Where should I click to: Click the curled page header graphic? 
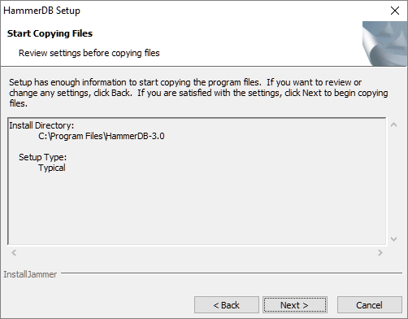[x=384, y=44]
